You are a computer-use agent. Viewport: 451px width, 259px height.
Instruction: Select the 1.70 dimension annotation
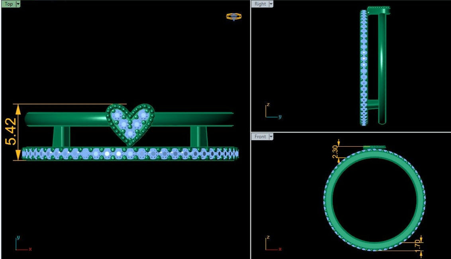pos(417,245)
